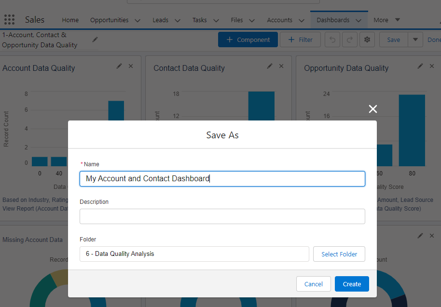
Task: Click the Sales app name
Action: pyautogui.click(x=35, y=20)
